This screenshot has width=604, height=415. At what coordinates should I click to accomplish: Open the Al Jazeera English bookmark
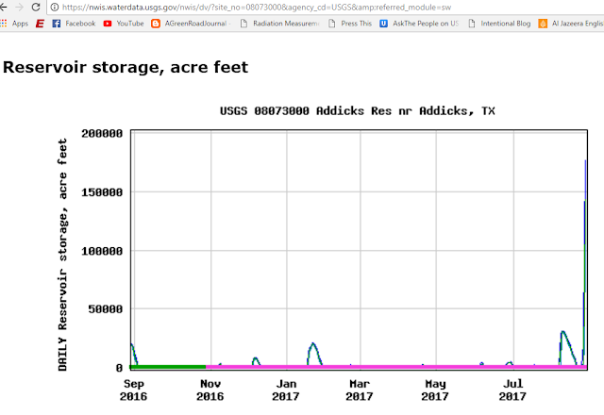pos(571,24)
